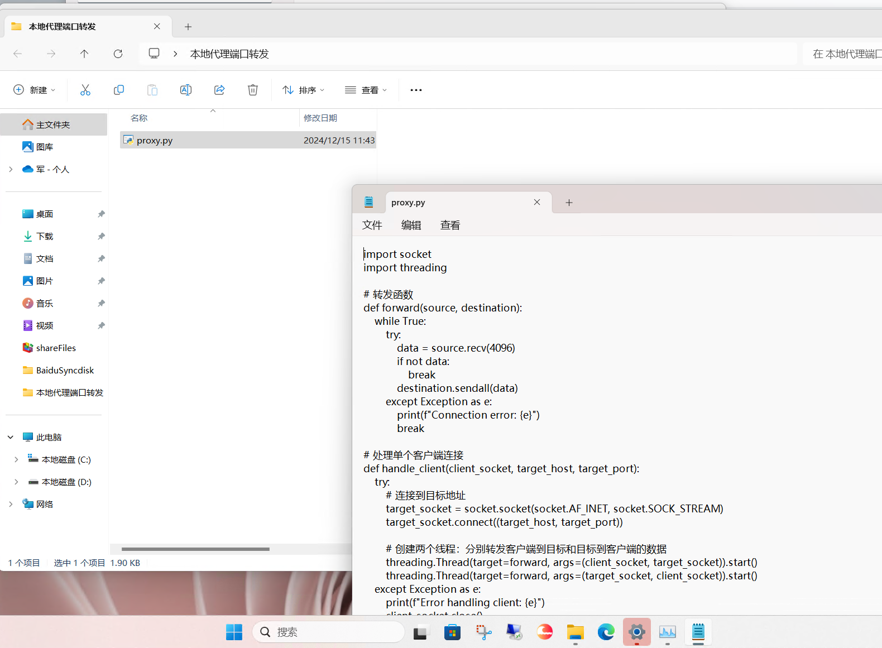The width and height of the screenshot is (882, 648).
Task: Open the three-dot more options menu
Action: [x=416, y=90]
